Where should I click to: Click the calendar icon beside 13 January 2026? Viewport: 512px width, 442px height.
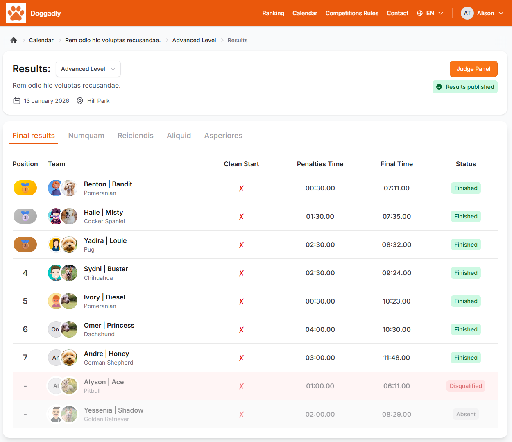tap(17, 101)
